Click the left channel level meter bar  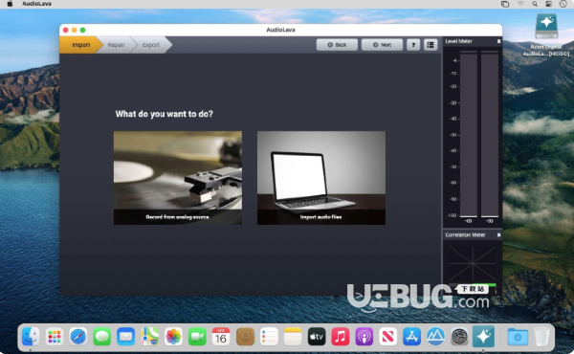click(x=469, y=134)
